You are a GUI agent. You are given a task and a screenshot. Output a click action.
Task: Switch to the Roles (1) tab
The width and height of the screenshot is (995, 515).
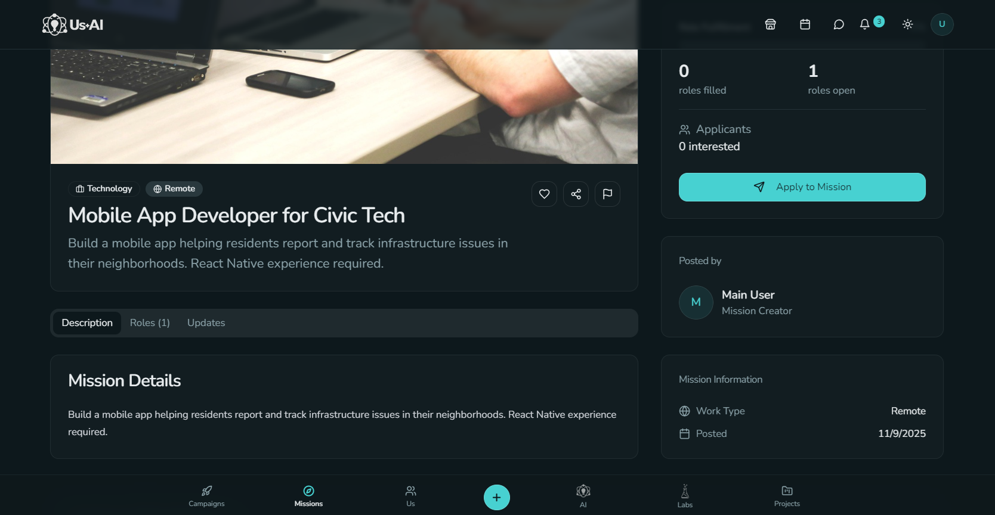pyautogui.click(x=150, y=322)
